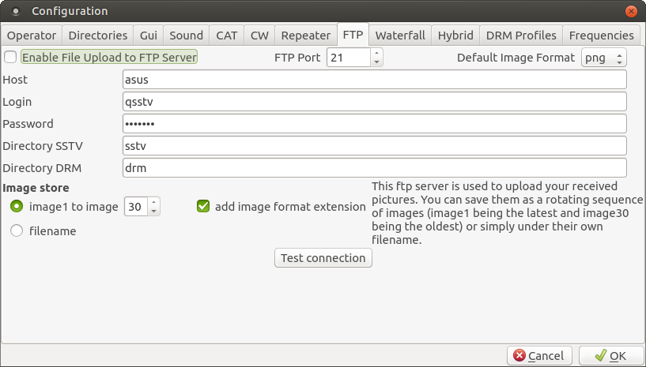Screen dimensions: 646x367
Task: Increase the FTP Port number
Action: tap(376, 53)
